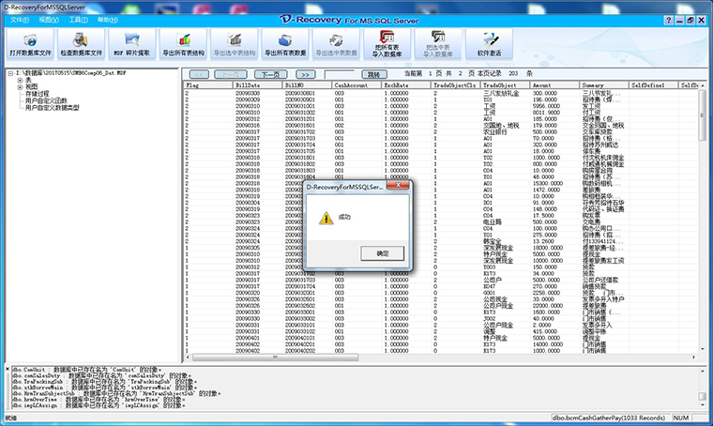713x426 pixels.
Task: Click the ExchRate column header
Action: [406, 85]
